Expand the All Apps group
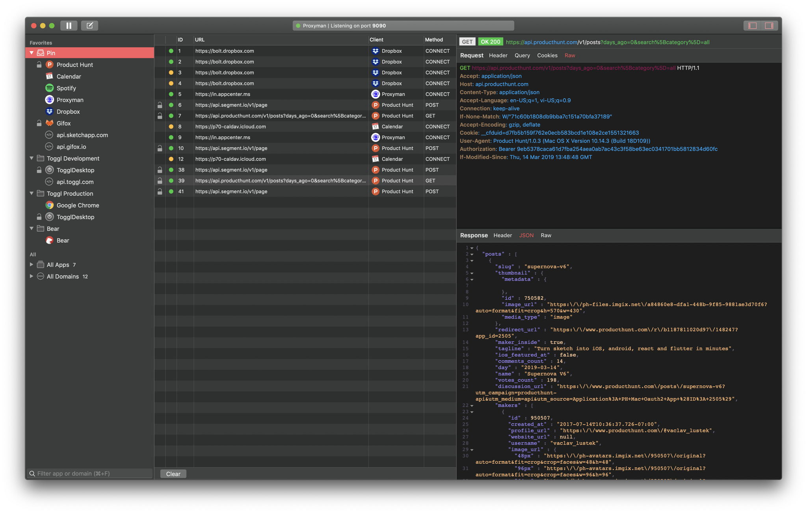 (x=32, y=265)
